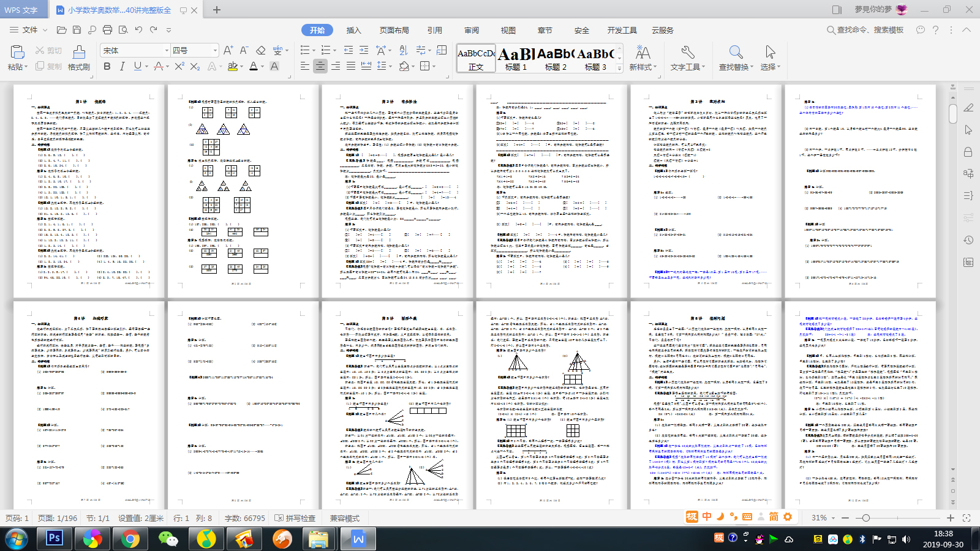The width and height of the screenshot is (980, 551).
Task: Toggle underline formatting
Action: (x=137, y=66)
